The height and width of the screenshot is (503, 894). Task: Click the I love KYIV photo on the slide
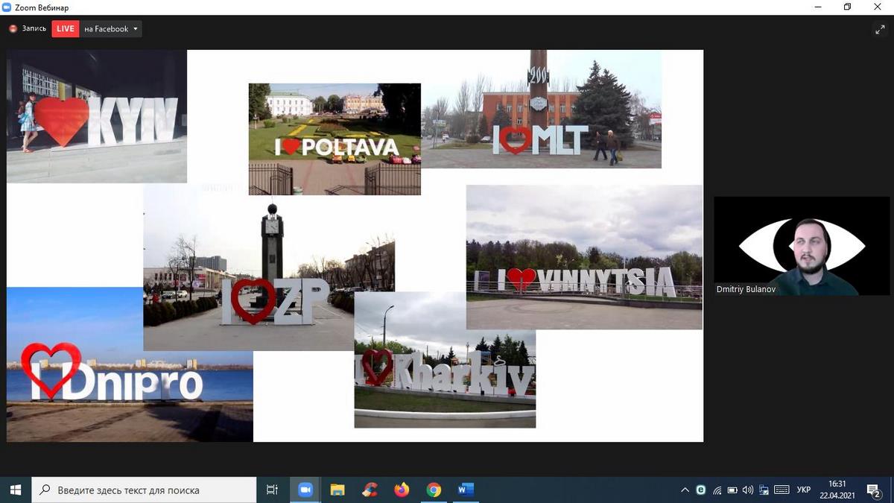pos(97,117)
